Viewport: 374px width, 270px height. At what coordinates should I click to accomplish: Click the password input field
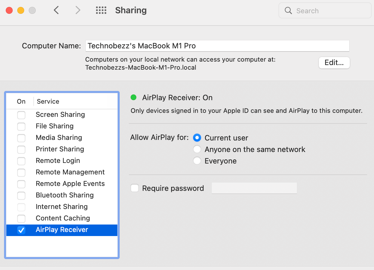point(254,188)
